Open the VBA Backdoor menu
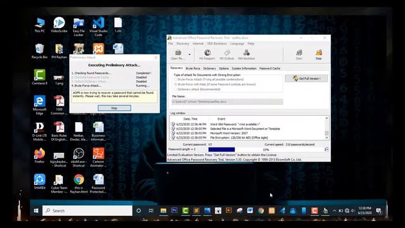 click(x=216, y=44)
